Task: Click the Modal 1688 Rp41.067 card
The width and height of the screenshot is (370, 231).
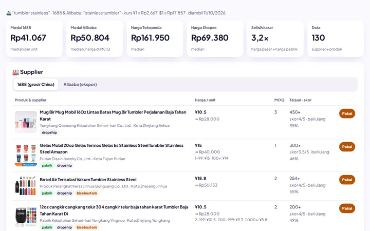Action: pos(34,38)
